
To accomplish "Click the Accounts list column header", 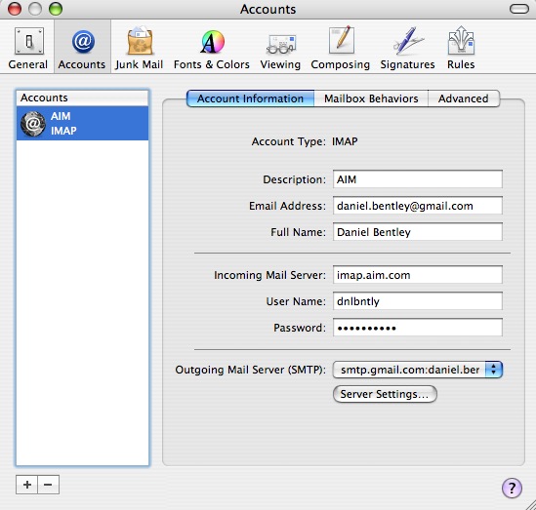I will click(x=82, y=98).
